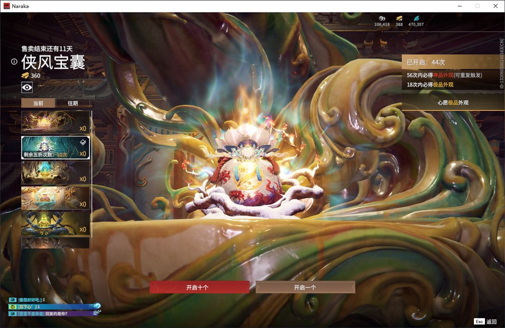This screenshot has height=328, width=505.
Task: Click the 106,418 currency amount
Action: (382, 25)
